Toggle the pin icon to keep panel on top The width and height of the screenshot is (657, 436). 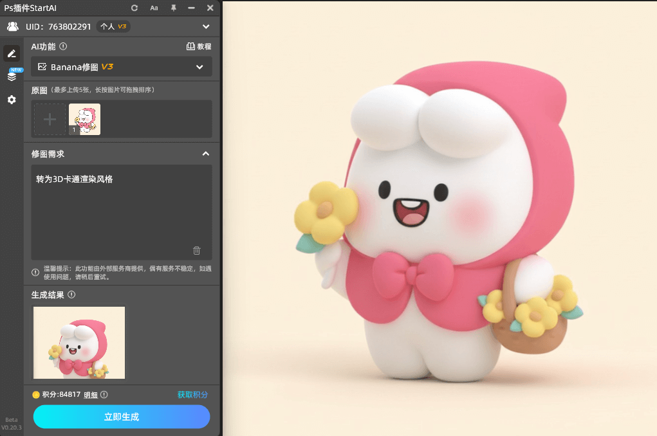pos(172,8)
